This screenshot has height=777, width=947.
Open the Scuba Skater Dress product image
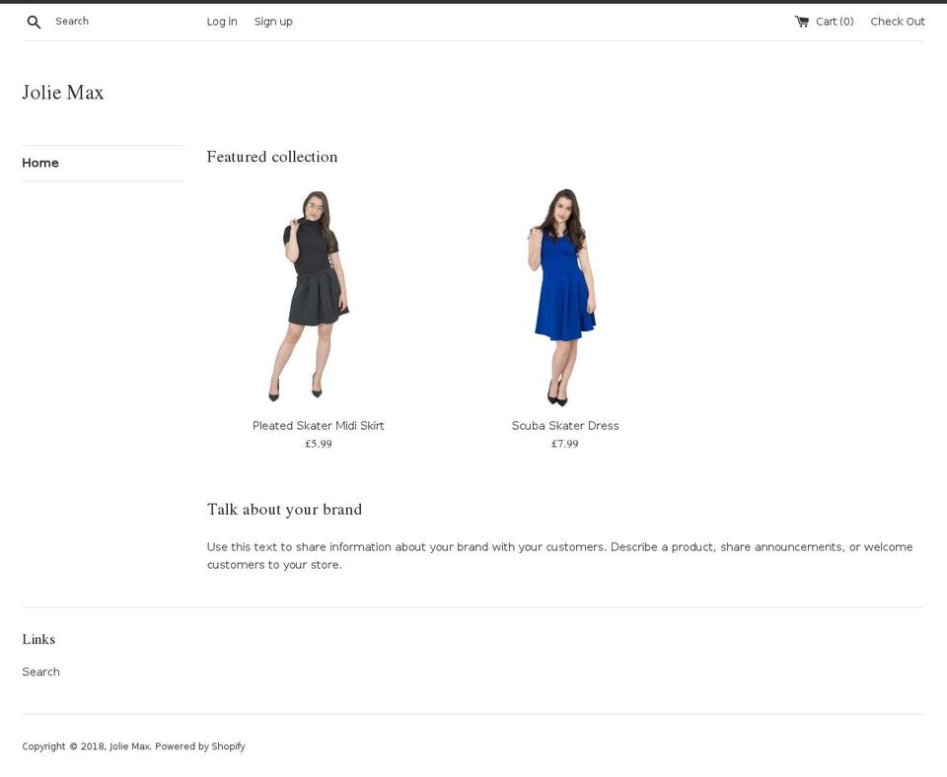tap(562, 297)
